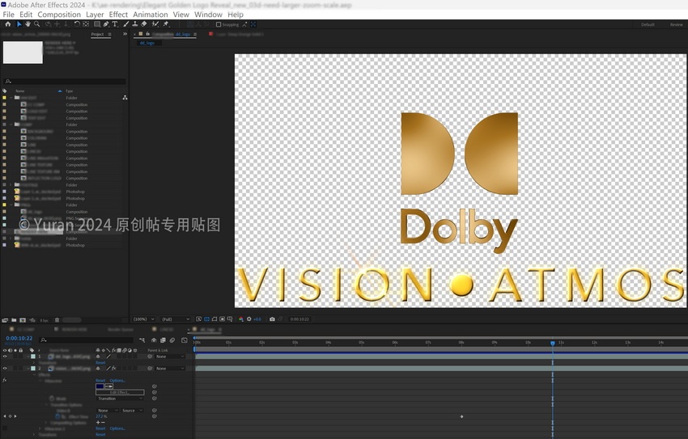Click the Interpret Footage icon in Project panel

click(5, 320)
